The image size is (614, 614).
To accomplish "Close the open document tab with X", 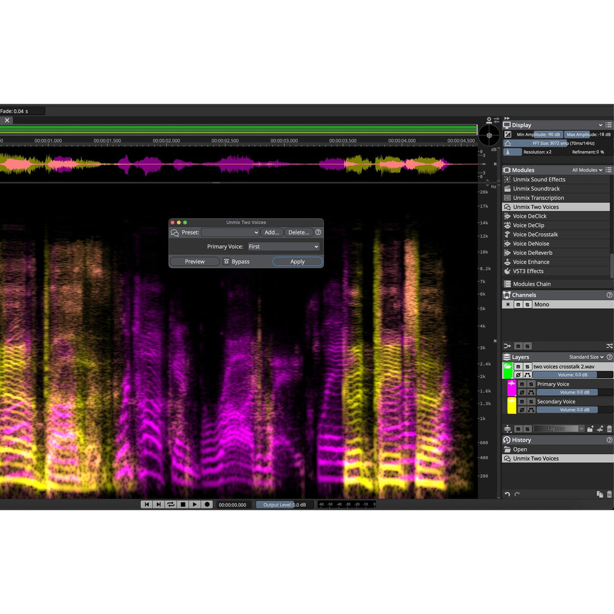I will pyautogui.click(x=7, y=120).
